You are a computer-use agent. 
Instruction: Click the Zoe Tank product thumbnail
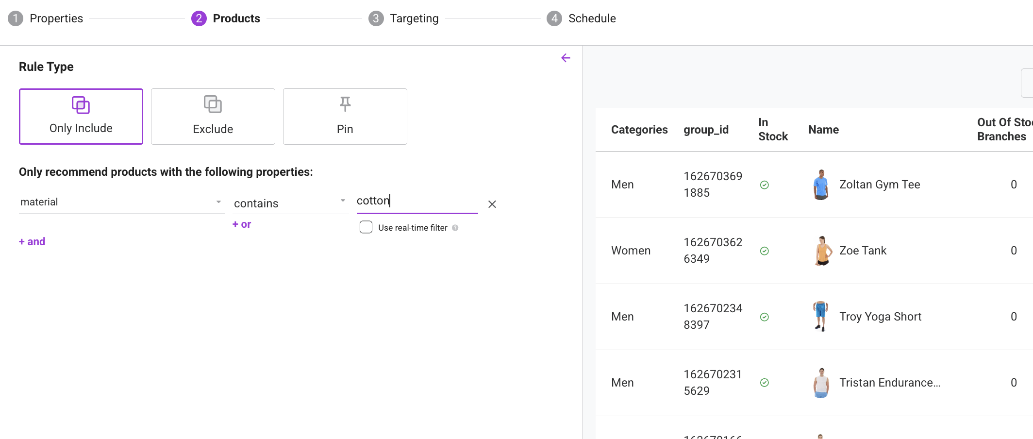[822, 251]
